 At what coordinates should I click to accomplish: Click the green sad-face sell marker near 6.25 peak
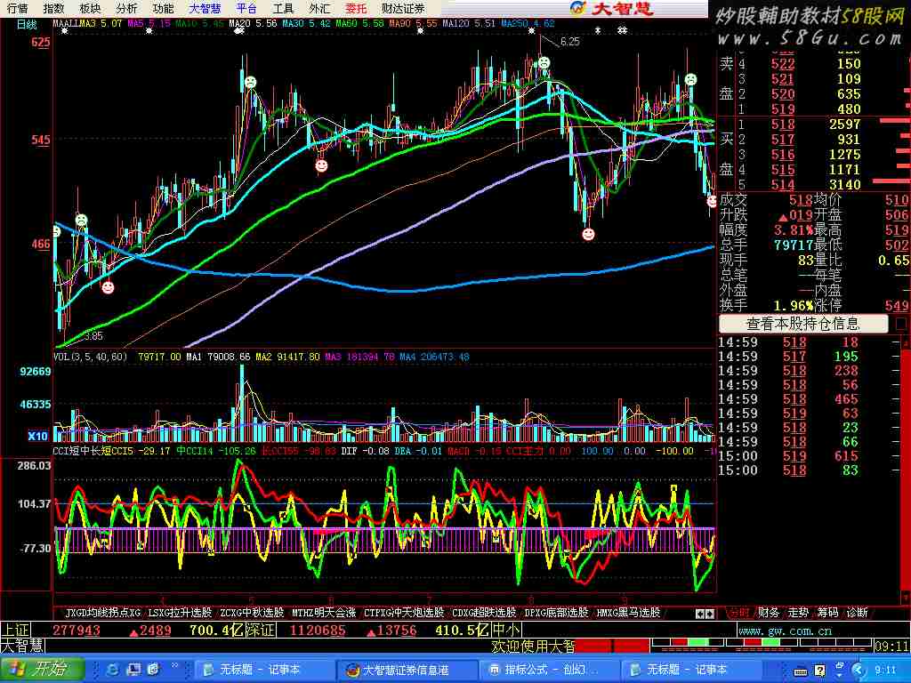click(544, 61)
